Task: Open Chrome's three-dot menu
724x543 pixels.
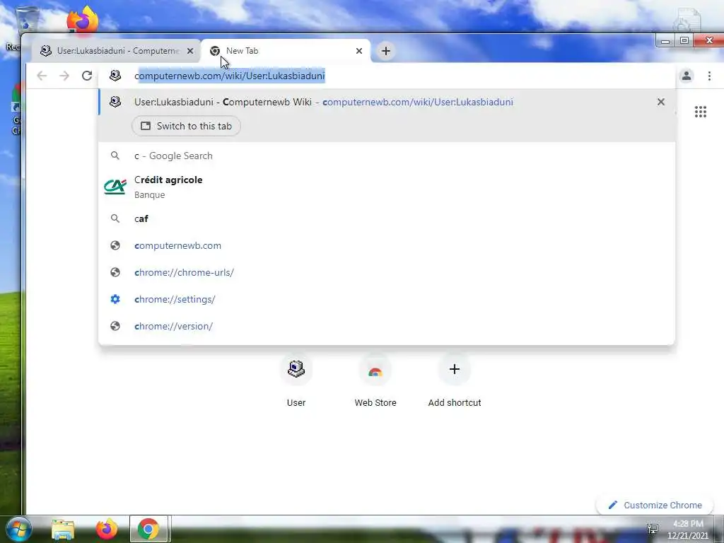Action: coord(709,76)
